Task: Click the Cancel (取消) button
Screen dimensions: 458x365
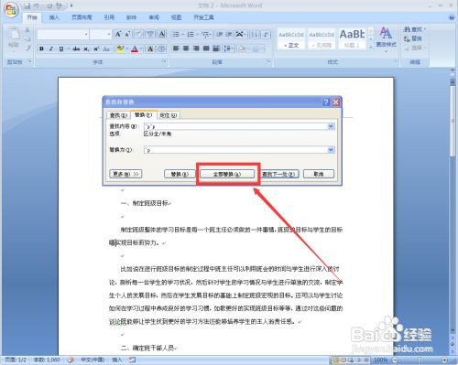Action: point(319,174)
